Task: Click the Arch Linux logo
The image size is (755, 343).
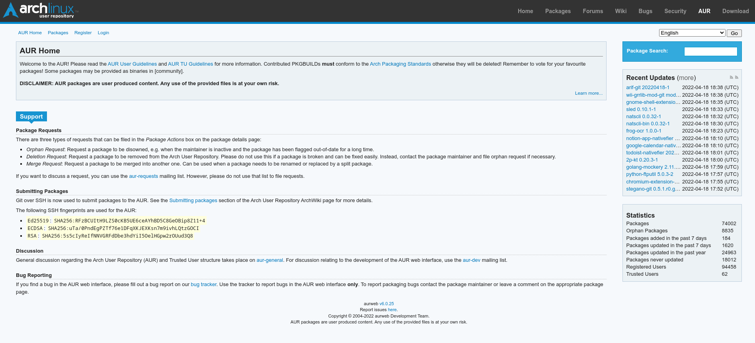Action: [x=40, y=10]
